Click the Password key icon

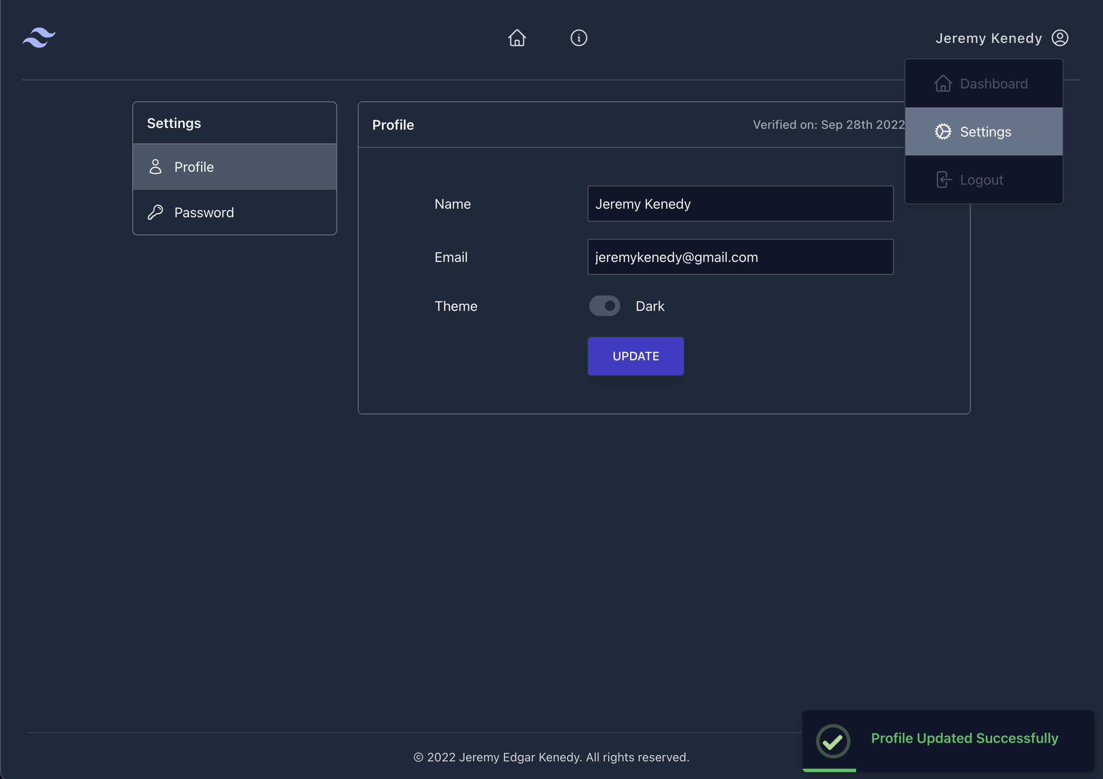point(155,212)
